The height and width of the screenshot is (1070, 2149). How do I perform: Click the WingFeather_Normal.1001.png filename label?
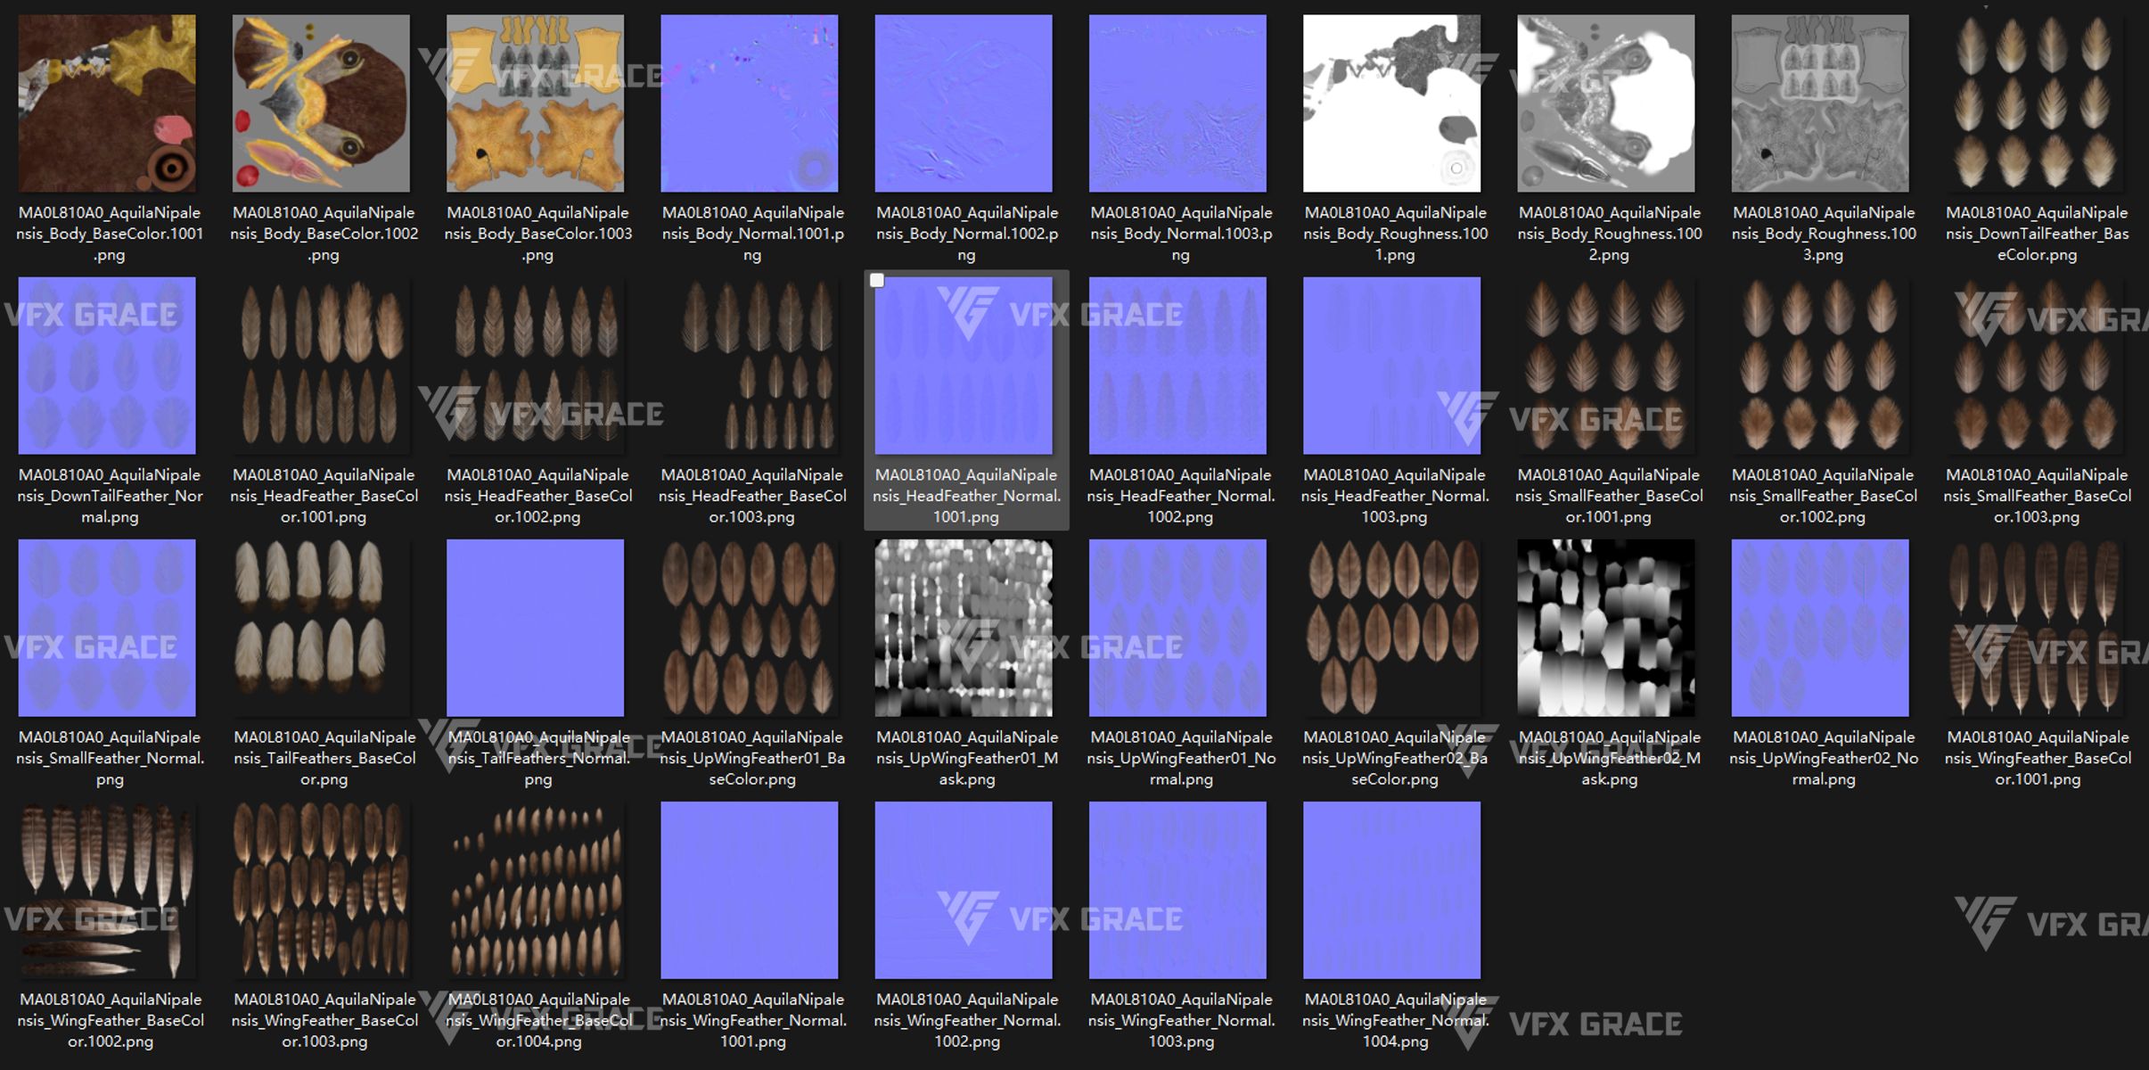[x=753, y=1020]
